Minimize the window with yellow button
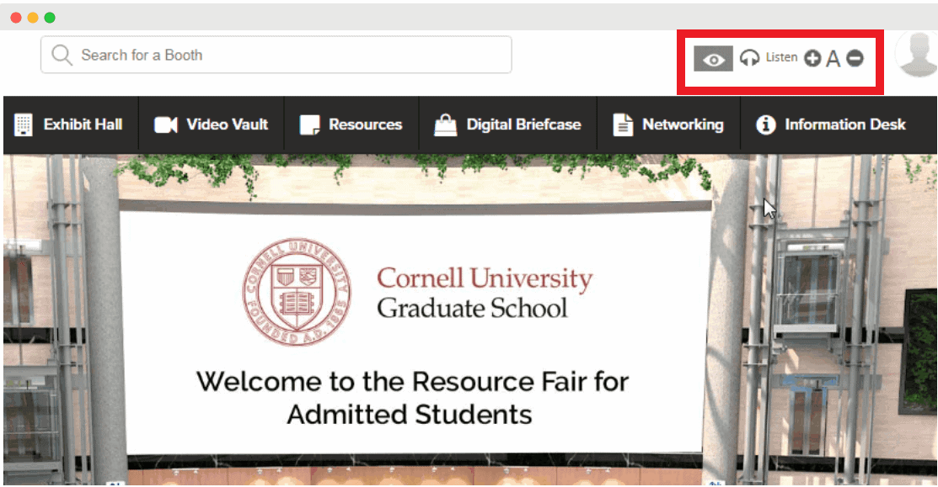Viewport: 938px width, 487px height. 33,18
